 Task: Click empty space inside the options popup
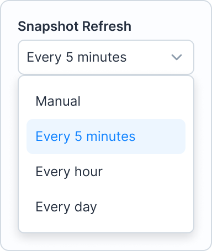pyautogui.click(x=106, y=228)
